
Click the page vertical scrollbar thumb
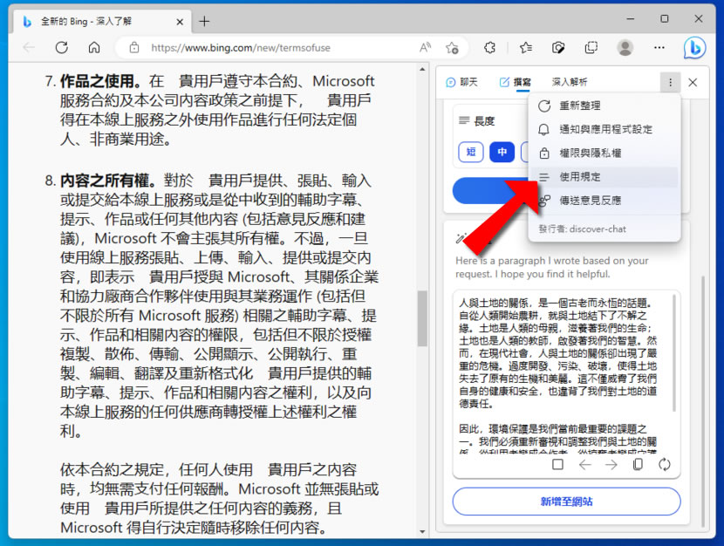tap(422, 318)
